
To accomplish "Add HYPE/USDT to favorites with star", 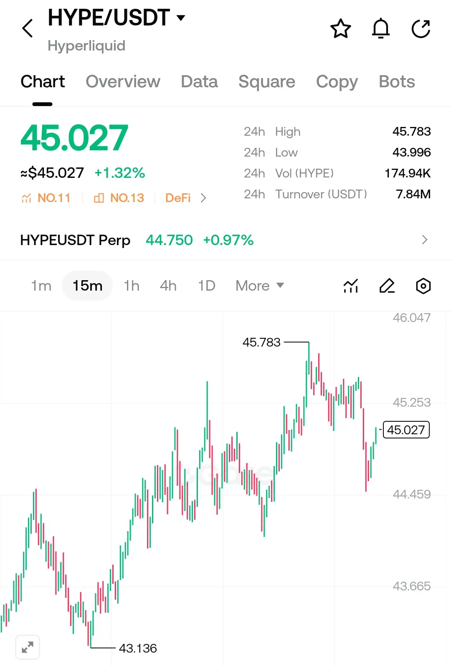I will click(341, 28).
